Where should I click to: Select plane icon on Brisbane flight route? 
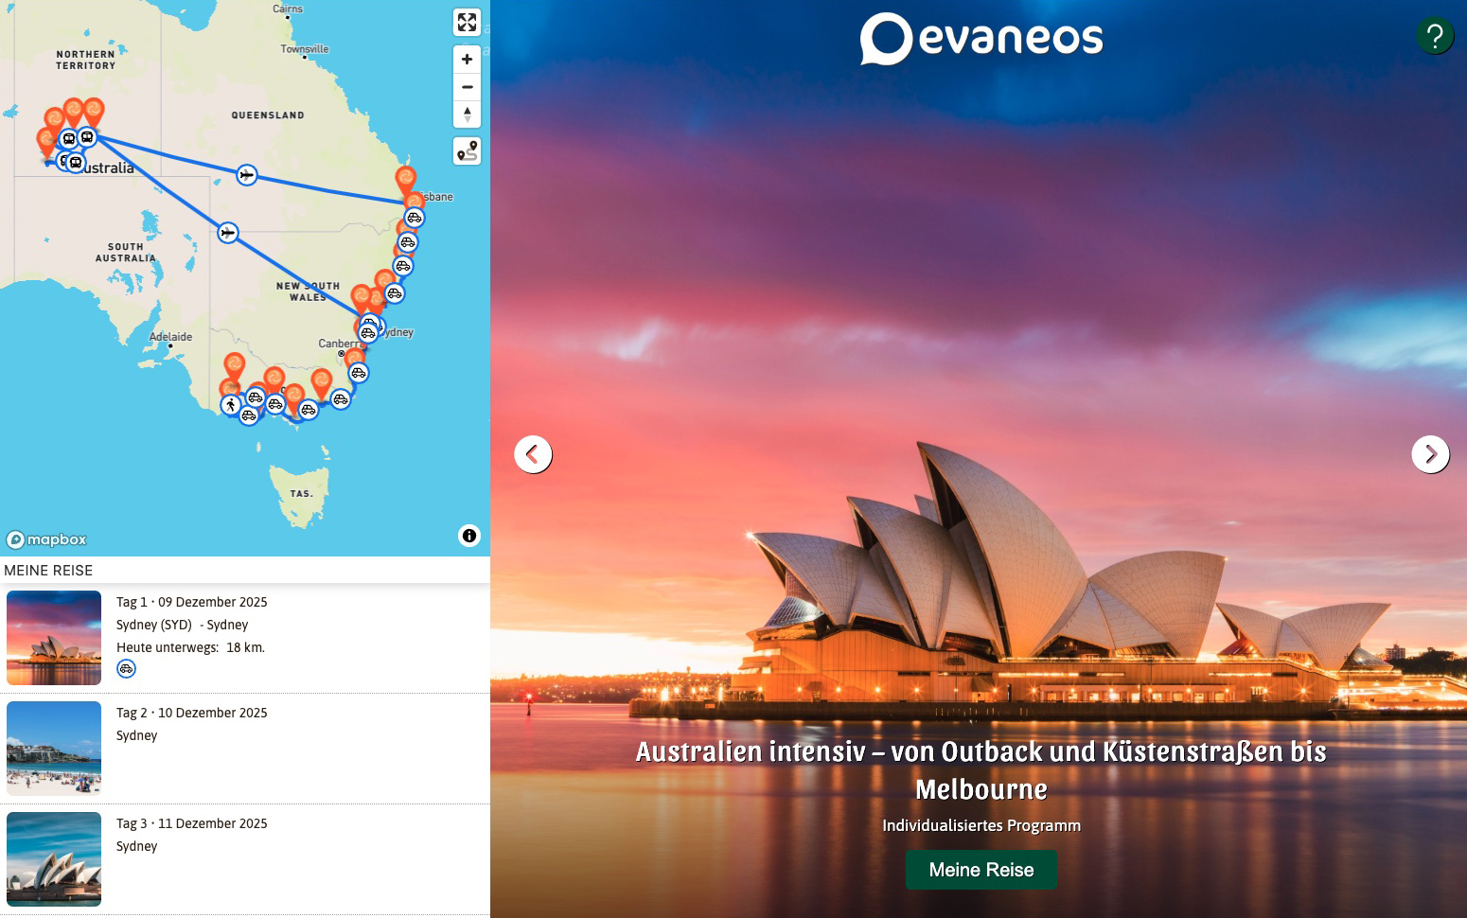coord(246,175)
